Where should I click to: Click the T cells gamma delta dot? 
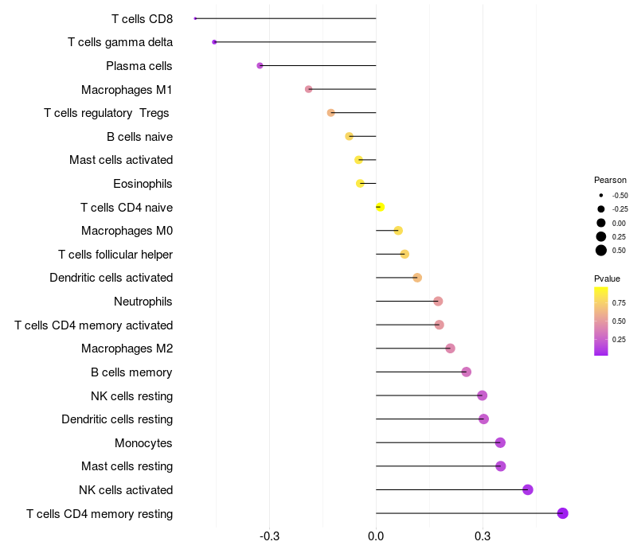click(214, 42)
